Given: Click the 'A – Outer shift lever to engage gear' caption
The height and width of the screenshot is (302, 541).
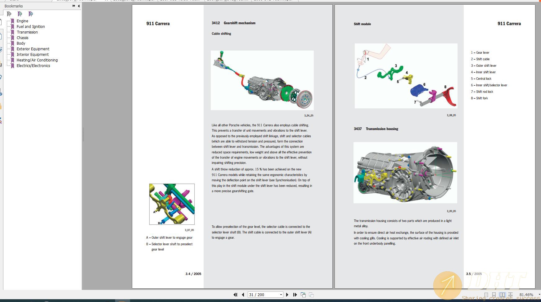Looking at the screenshot, I should click(x=169, y=237).
